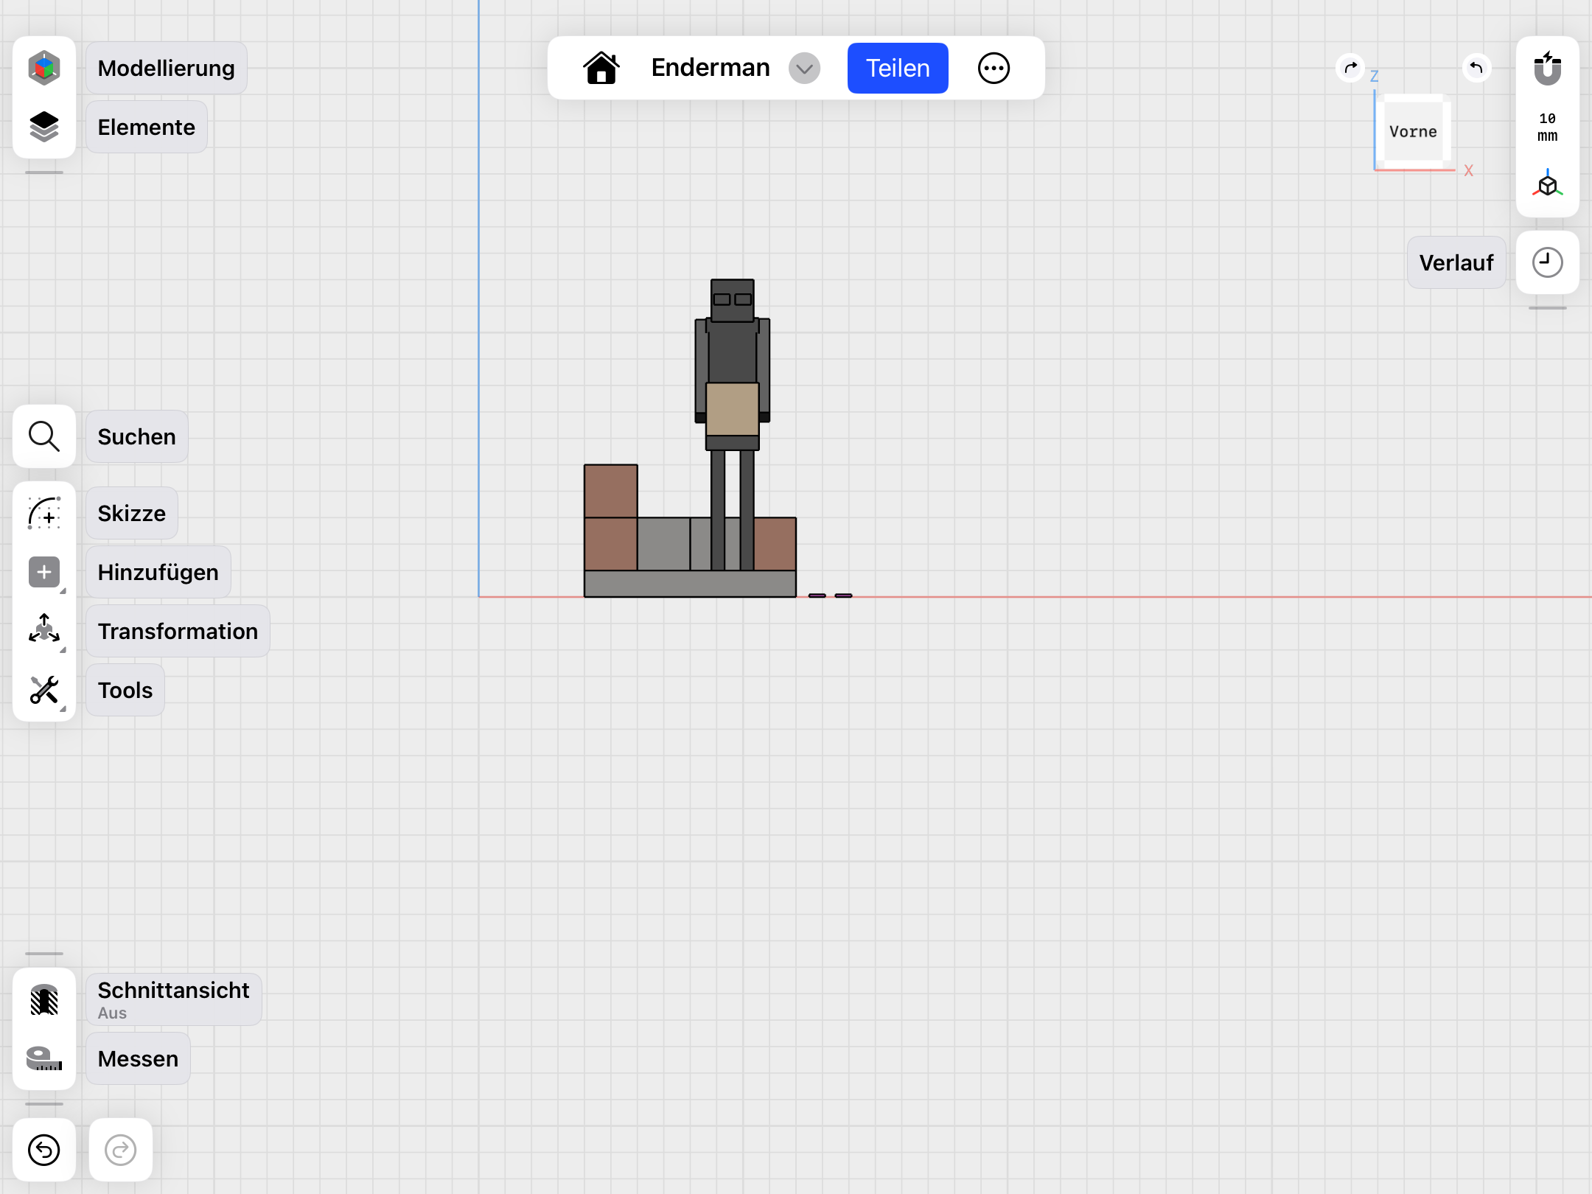Click the Suchen label

tap(137, 436)
